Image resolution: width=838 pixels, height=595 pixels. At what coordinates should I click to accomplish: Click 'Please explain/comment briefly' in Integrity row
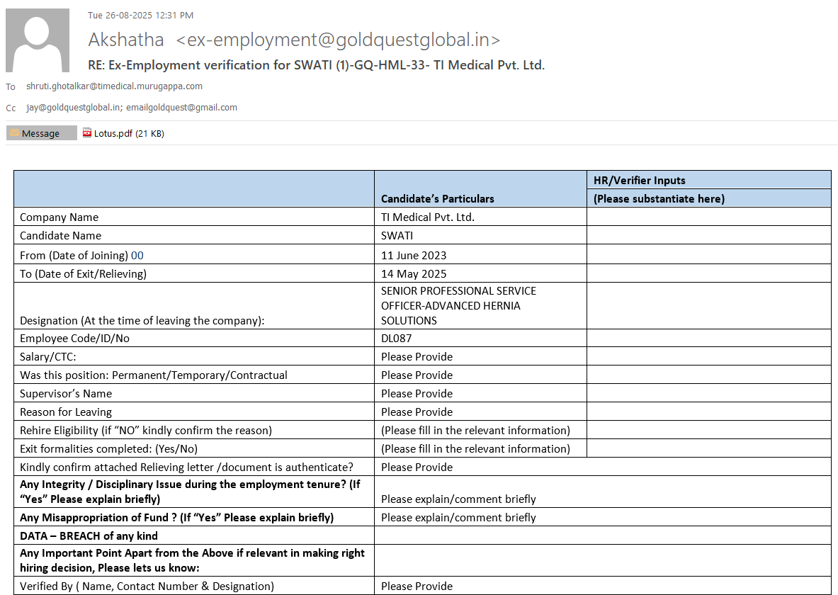[458, 499]
